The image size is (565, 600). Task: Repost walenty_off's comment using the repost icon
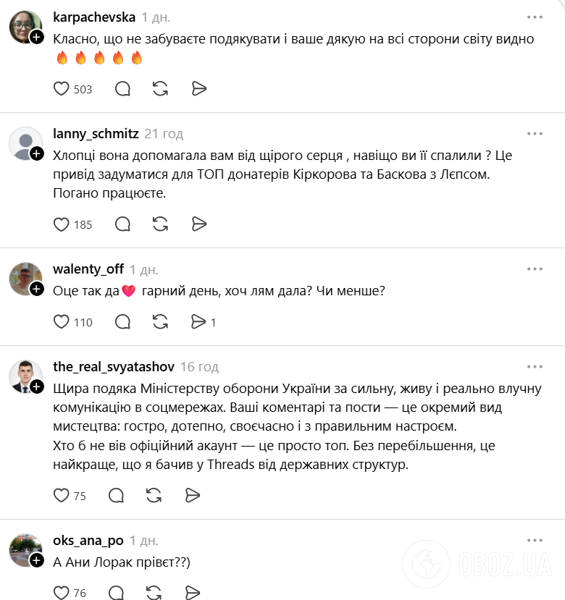tap(160, 321)
